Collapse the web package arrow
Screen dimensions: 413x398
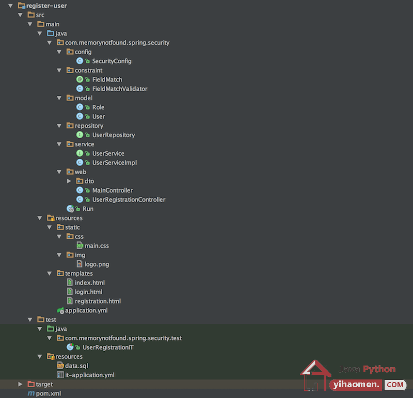pyautogui.click(x=59, y=172)
